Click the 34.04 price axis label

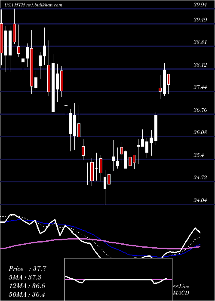click(200, 200)
